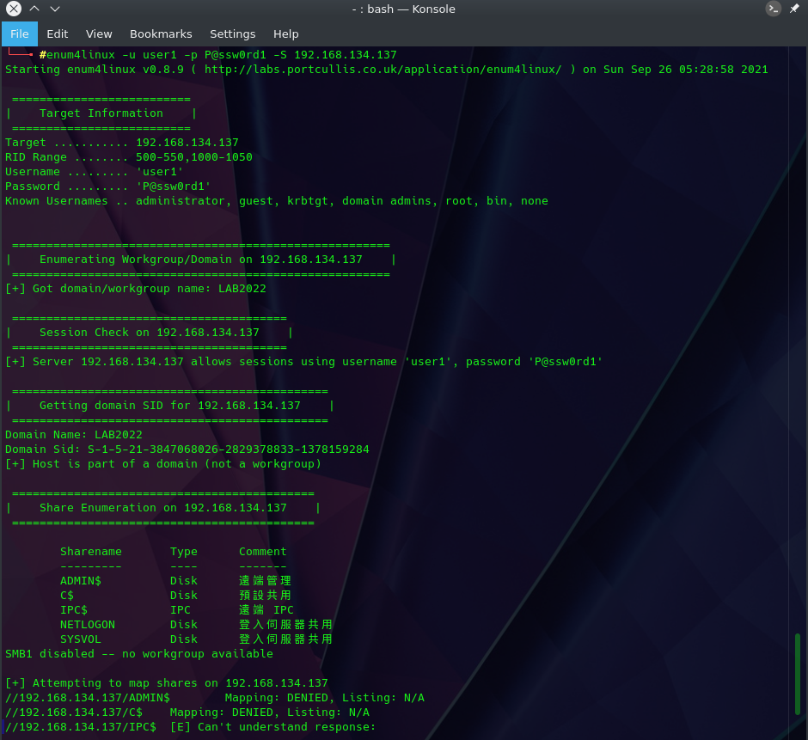Click the 'Session Check on' header
This screenshot has width=808, height=740.
point(150,332)
